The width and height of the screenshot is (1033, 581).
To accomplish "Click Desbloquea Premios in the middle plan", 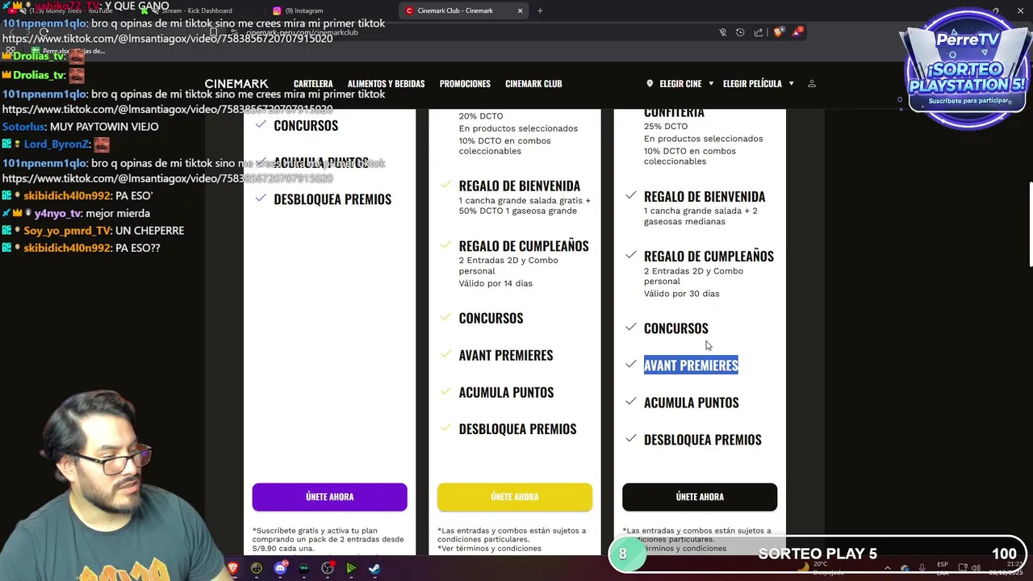I will (x=517, y=429).
